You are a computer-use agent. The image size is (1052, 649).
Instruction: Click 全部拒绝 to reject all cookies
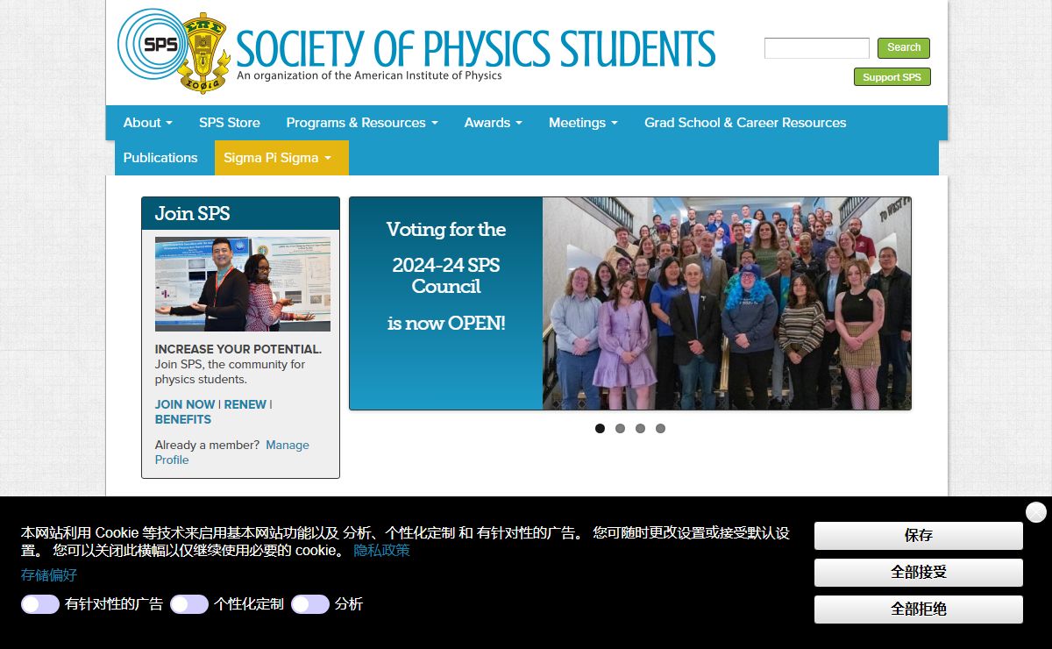[919, 610]
